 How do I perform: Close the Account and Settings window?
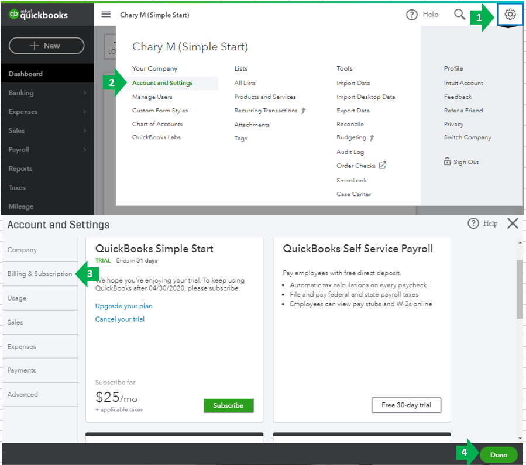[513, 223]
